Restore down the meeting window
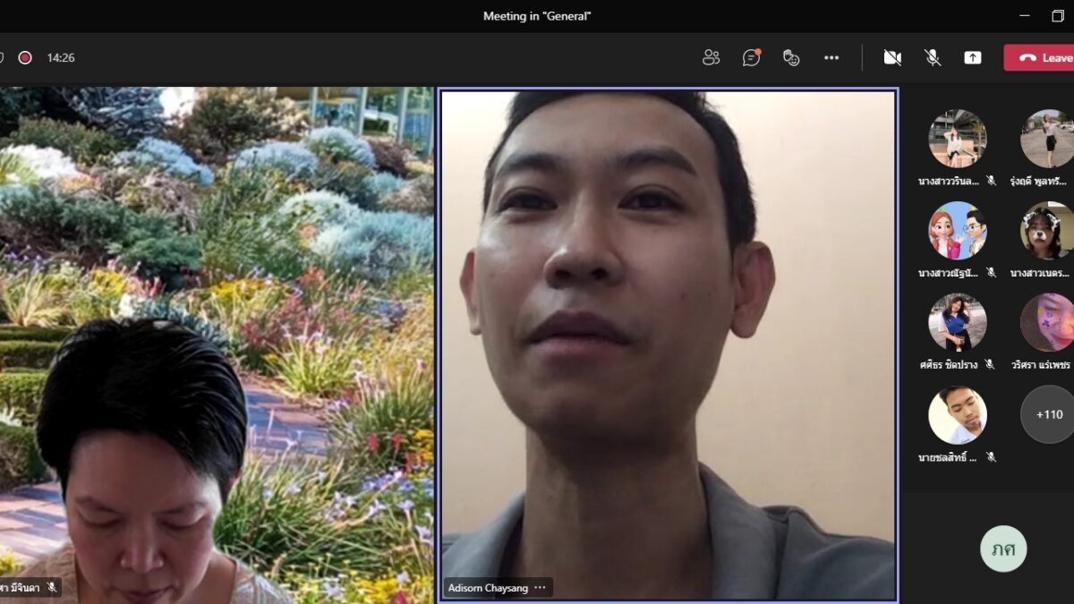 tap(1059, 16)
